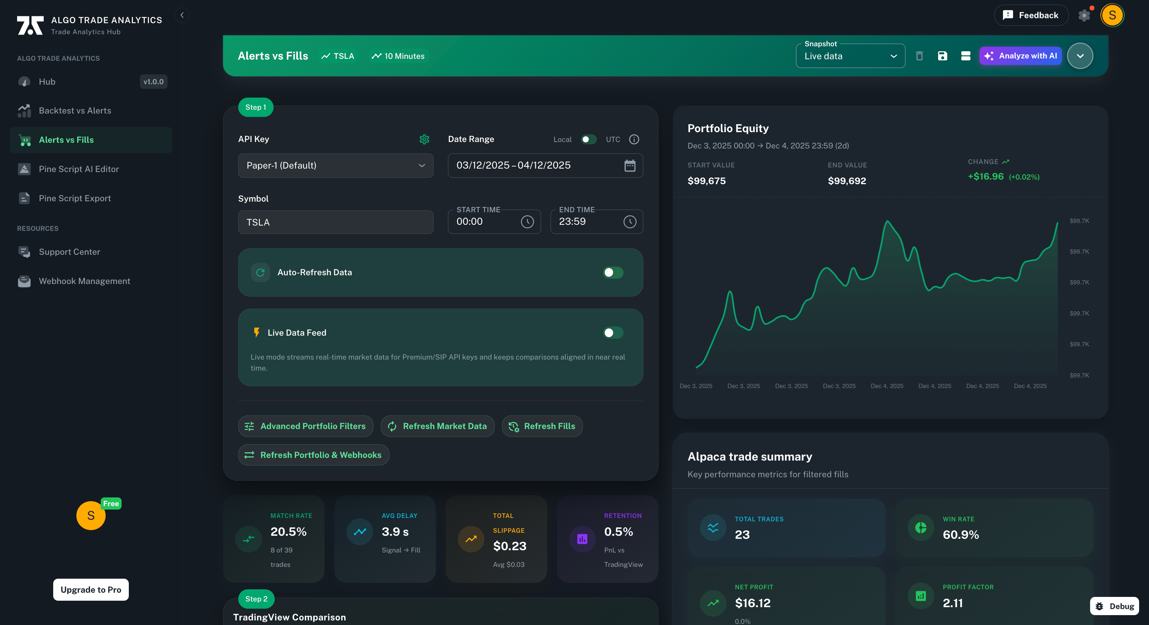Open the clock picker for Start Time
Image resolution: width=1149 pixels, height=625 pixels.
coord(528,221)
